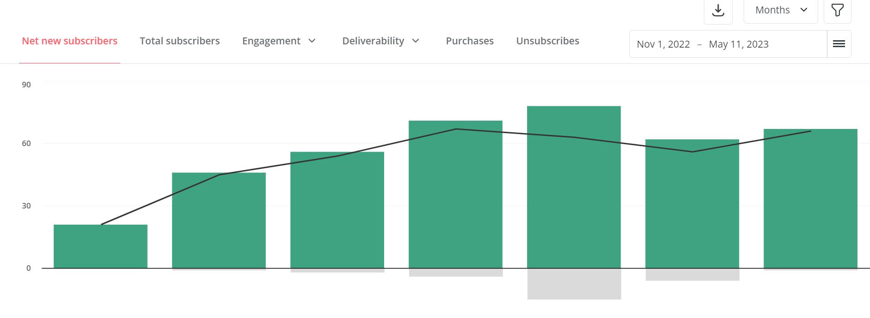Screen dimensions: 870x318
Task: Click the third green bar in chart
Action: pyautogui.click(x=337, y=210)
